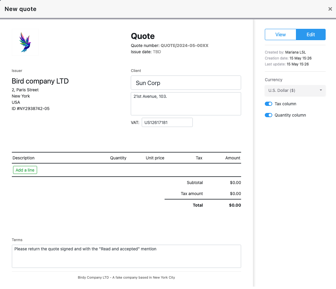This screenshot has height=289, width=336.
Task: Click the Description column header
Action: 23,158
